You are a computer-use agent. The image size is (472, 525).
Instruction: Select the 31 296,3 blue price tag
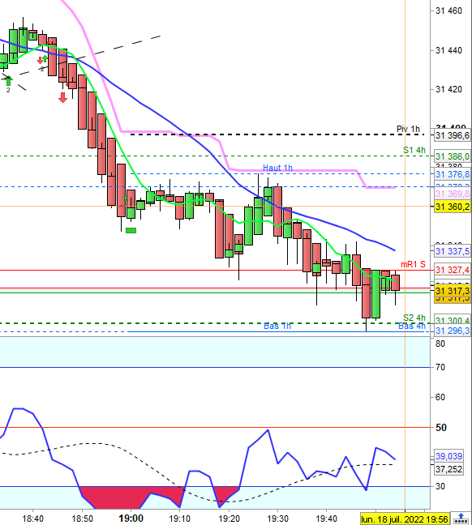[x=453, y=331]
